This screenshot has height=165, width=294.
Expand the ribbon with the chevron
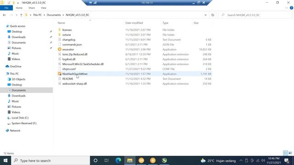[286, 8]
